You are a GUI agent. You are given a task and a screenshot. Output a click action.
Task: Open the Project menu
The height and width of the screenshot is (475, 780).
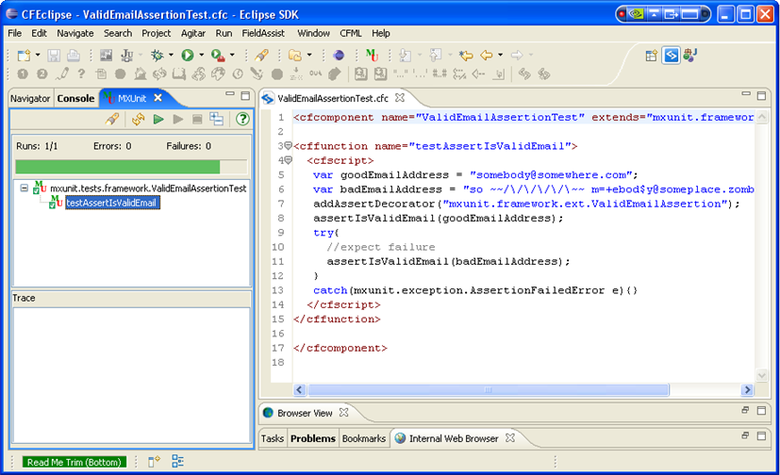point(157,33)
